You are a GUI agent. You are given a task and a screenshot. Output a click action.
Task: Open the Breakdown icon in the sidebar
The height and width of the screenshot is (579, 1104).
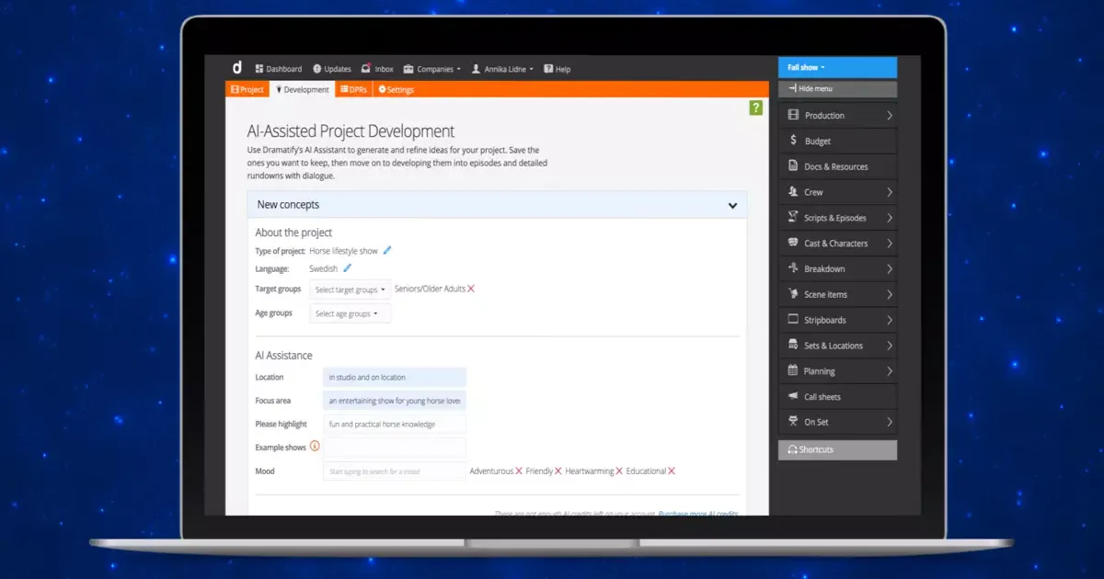point(793,268)
